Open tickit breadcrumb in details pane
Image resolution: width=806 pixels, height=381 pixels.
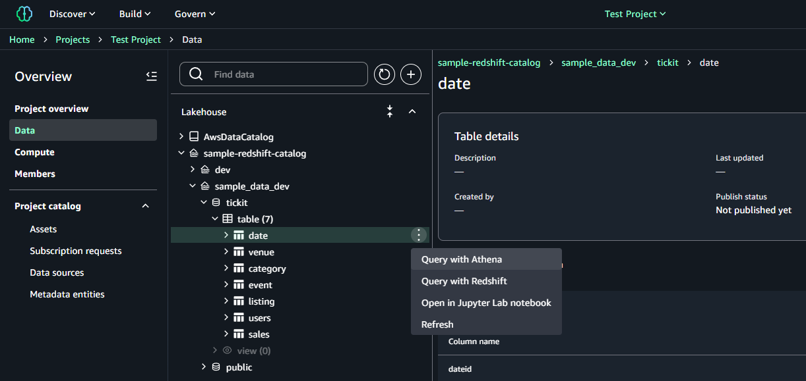point(667,63)
